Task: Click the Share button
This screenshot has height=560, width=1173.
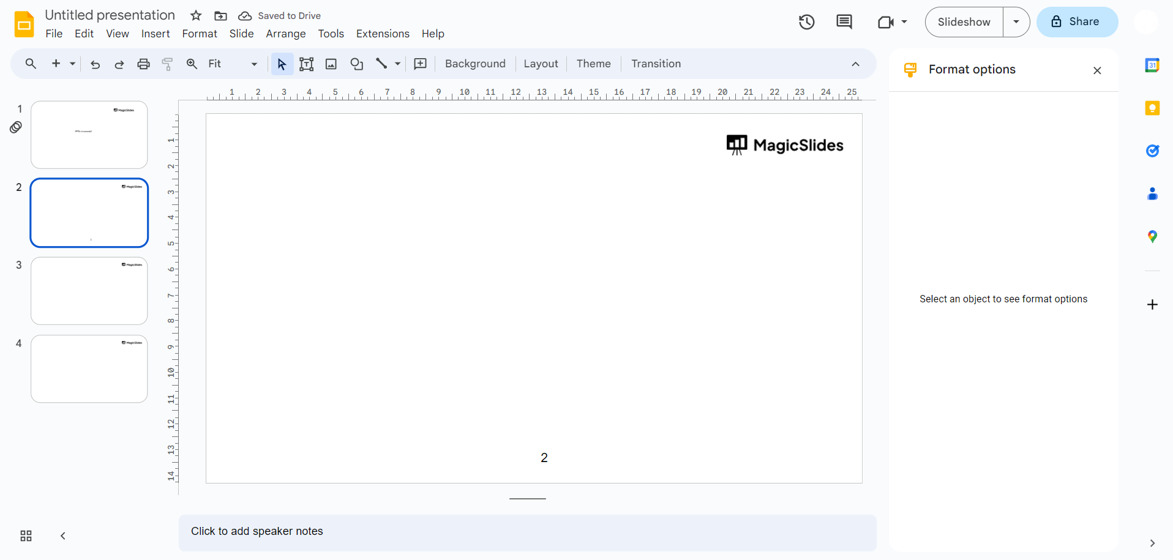Action: click(1077, 22)
